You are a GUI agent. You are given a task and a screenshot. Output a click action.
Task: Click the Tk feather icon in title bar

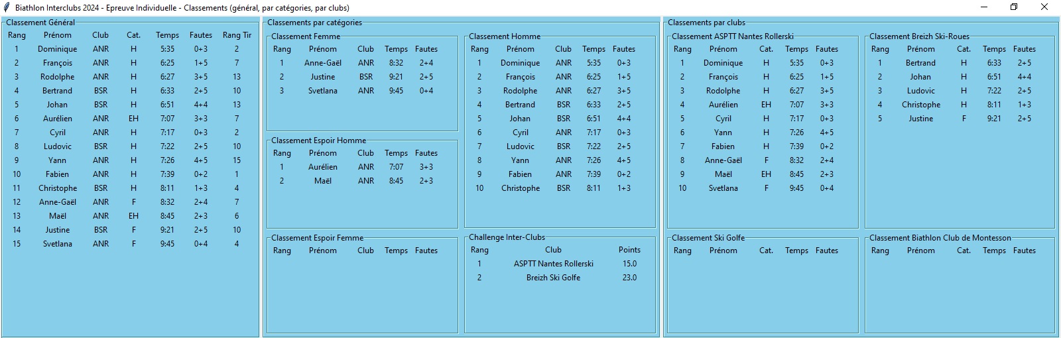click(x=7, y=7)
